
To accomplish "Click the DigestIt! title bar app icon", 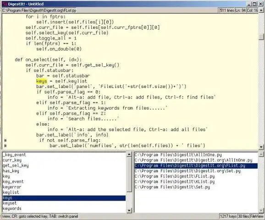I will (5, 4).
